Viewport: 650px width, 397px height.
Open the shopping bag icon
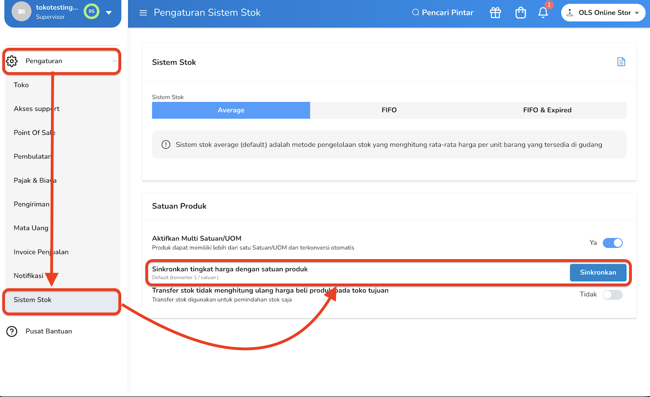520,13
